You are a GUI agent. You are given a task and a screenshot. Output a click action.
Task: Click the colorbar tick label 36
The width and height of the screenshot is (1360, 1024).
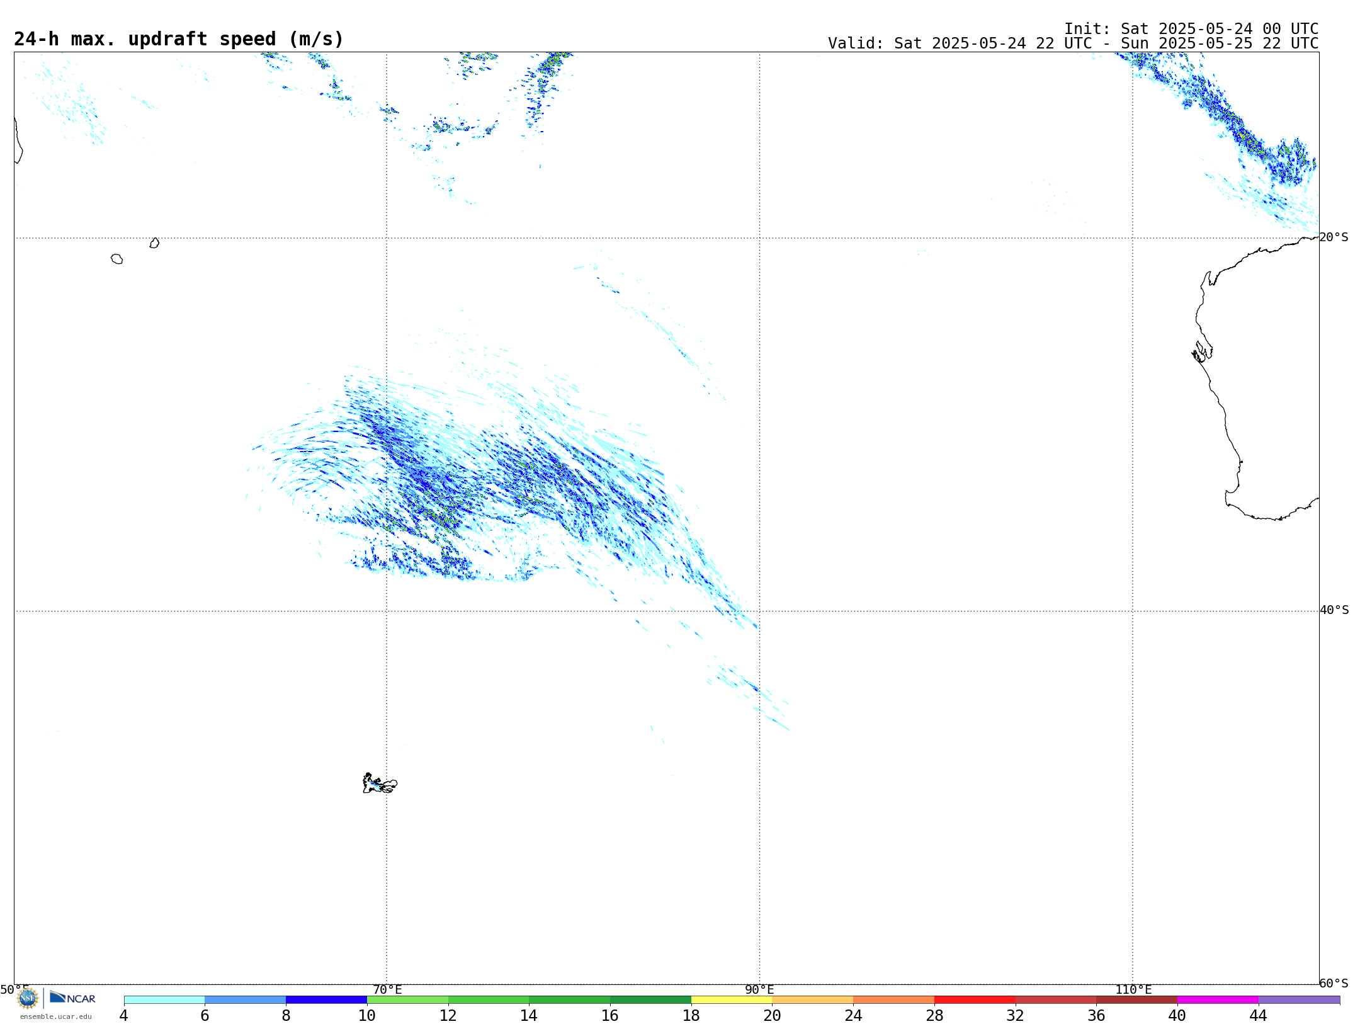(x=1096, y=1016)
